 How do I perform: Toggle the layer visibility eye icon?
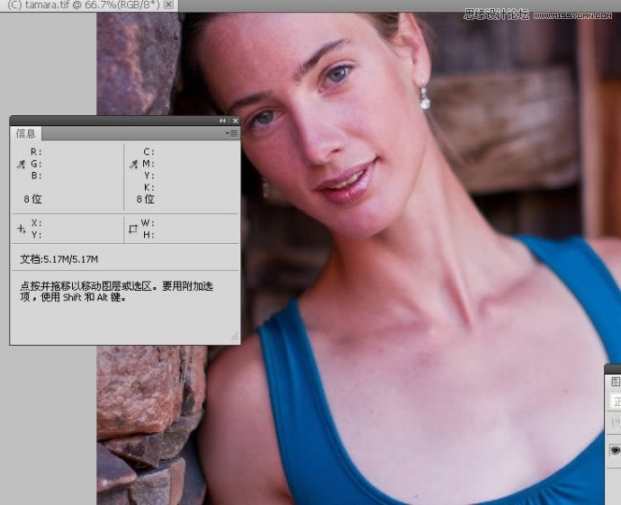616,450
